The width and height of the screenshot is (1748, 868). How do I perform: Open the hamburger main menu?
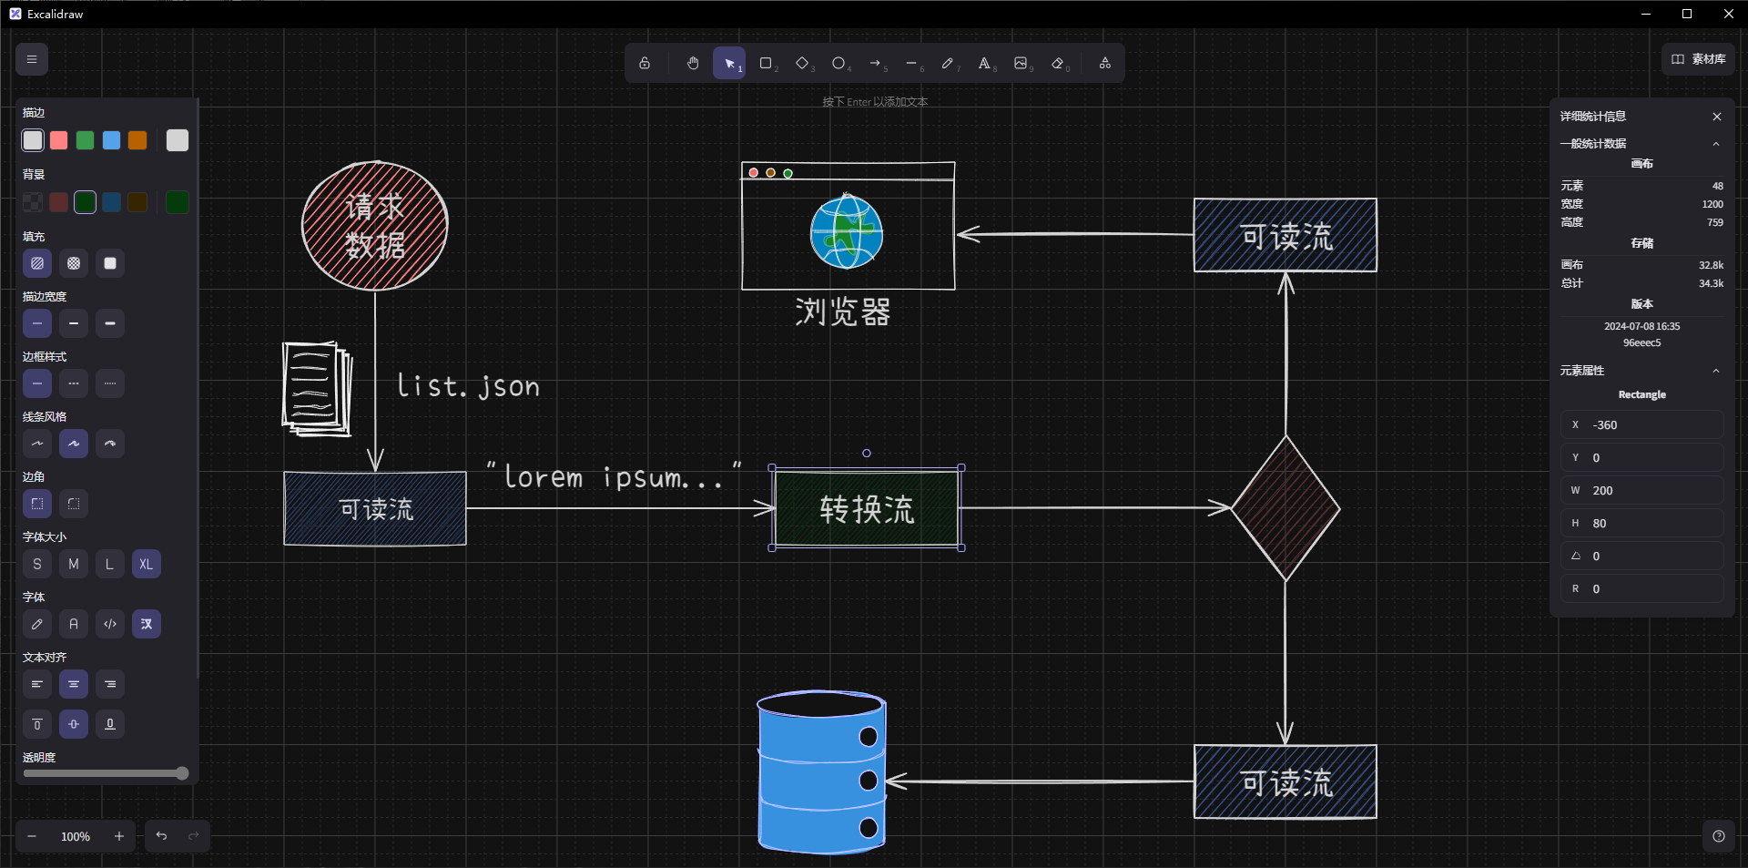click(x=32, y=59)
